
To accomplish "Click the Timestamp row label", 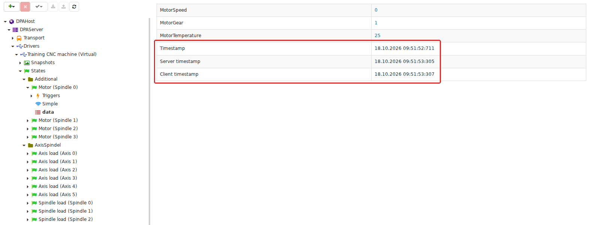I will click(x=172, y=48).
